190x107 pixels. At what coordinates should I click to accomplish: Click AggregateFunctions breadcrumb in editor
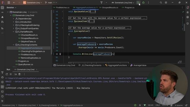coord(116,65)
